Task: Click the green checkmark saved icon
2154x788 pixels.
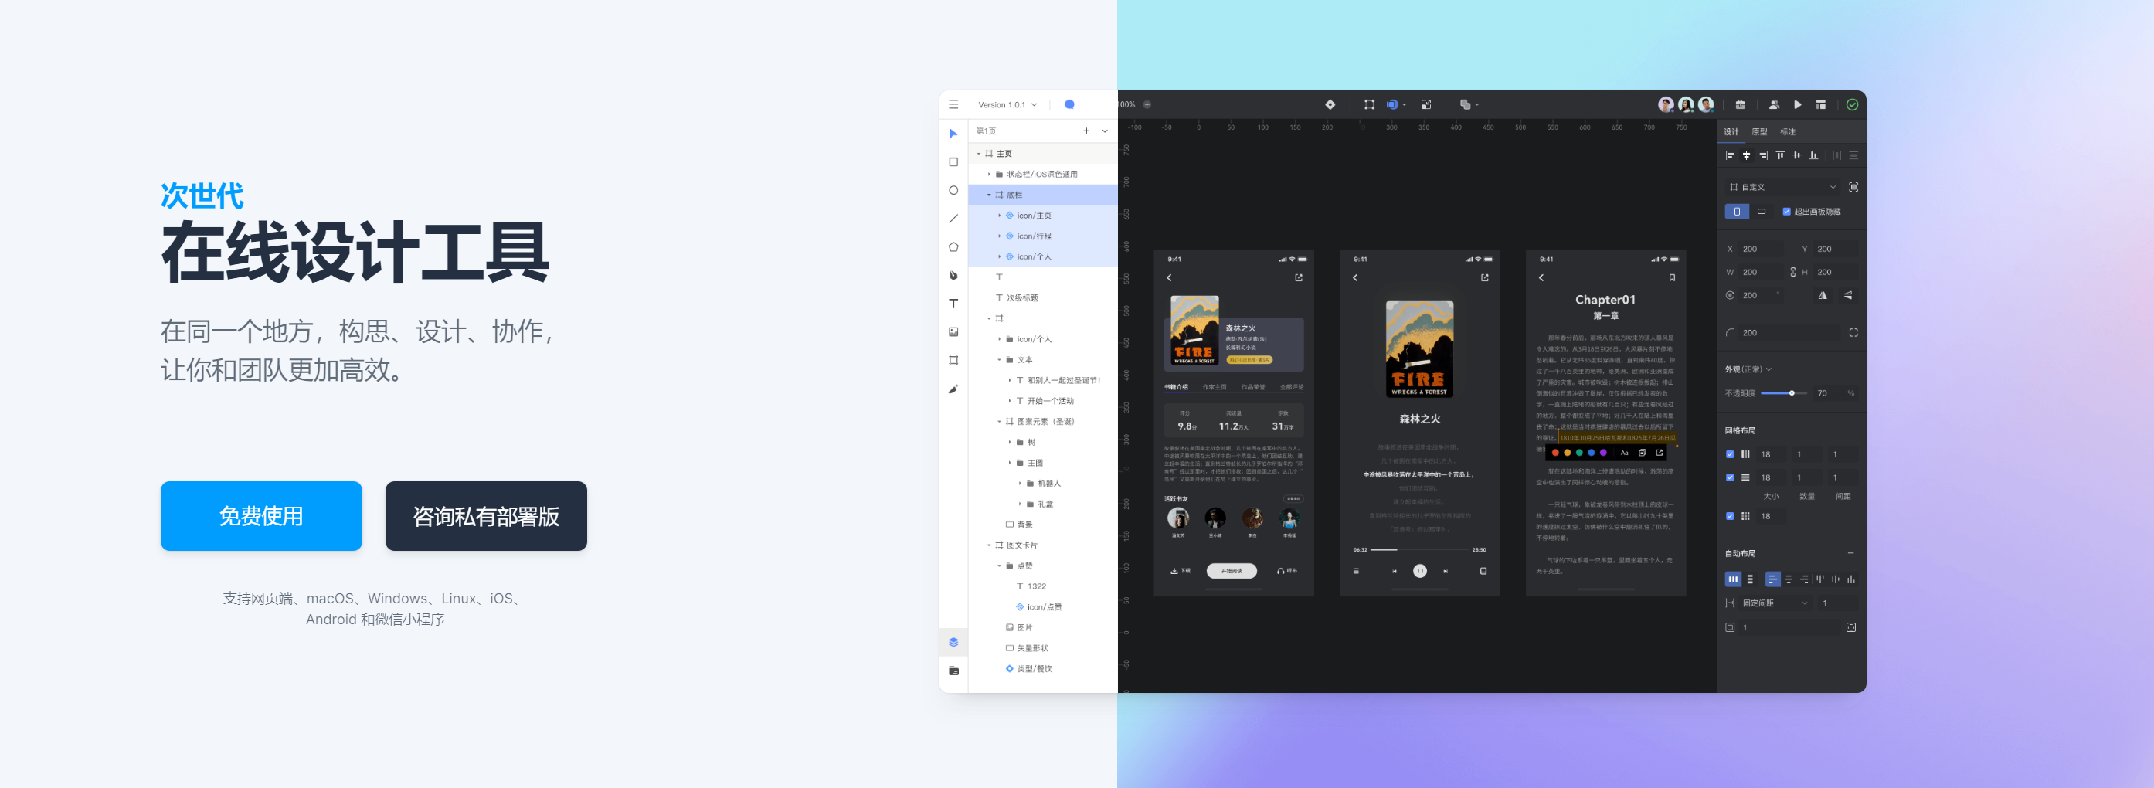Action: coord(1852,104)
